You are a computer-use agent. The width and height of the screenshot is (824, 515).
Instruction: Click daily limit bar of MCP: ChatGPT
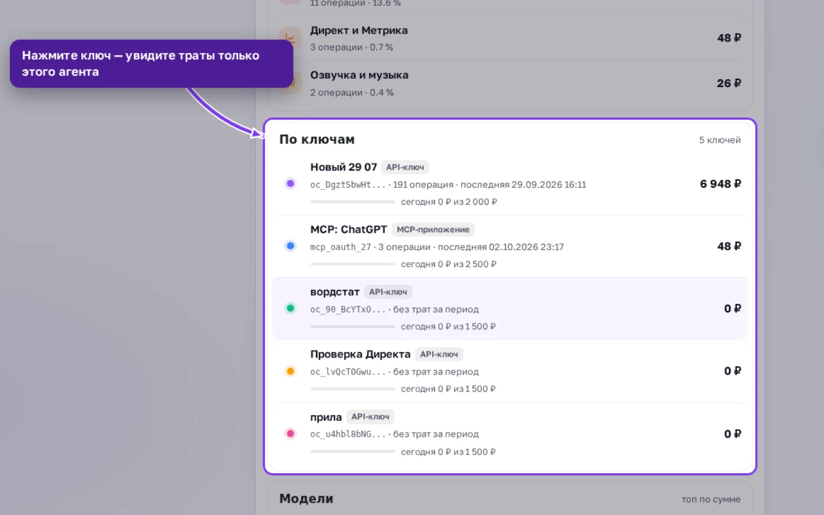click(353, 264)
